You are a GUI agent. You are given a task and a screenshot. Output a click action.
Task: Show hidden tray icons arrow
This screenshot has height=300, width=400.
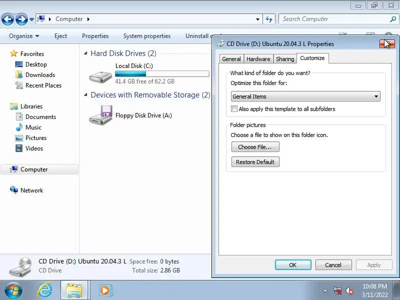tap(325, 290)
